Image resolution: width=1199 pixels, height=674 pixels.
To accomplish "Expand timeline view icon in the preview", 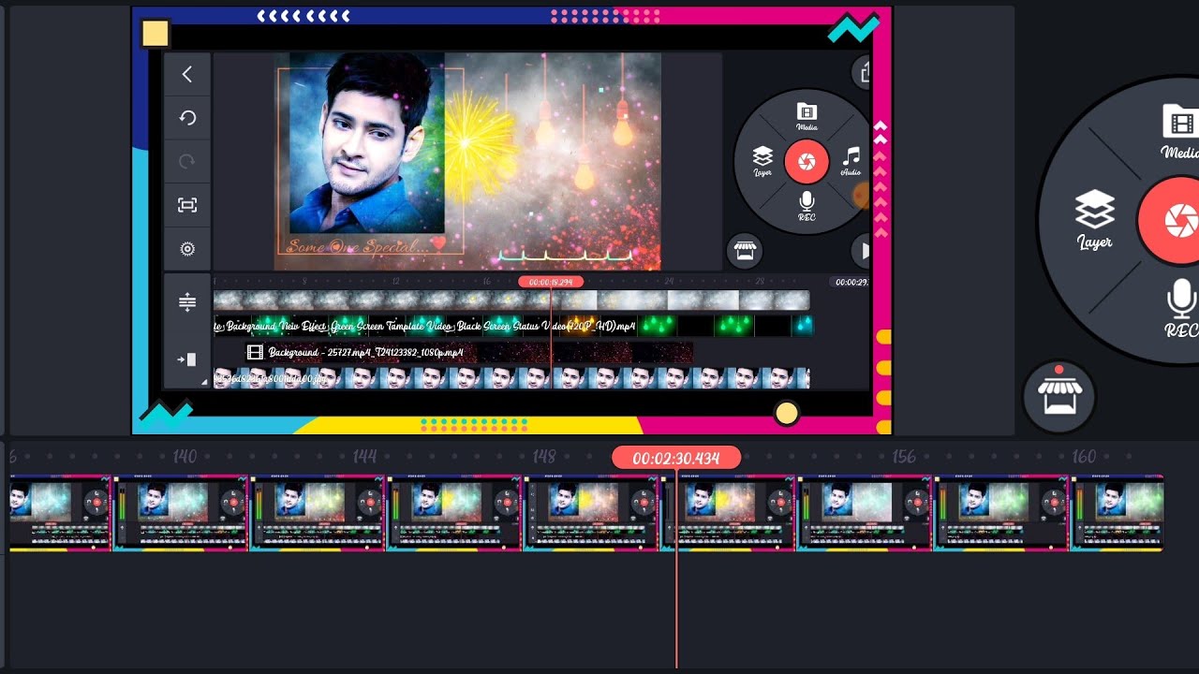I will tap(187, 301).
